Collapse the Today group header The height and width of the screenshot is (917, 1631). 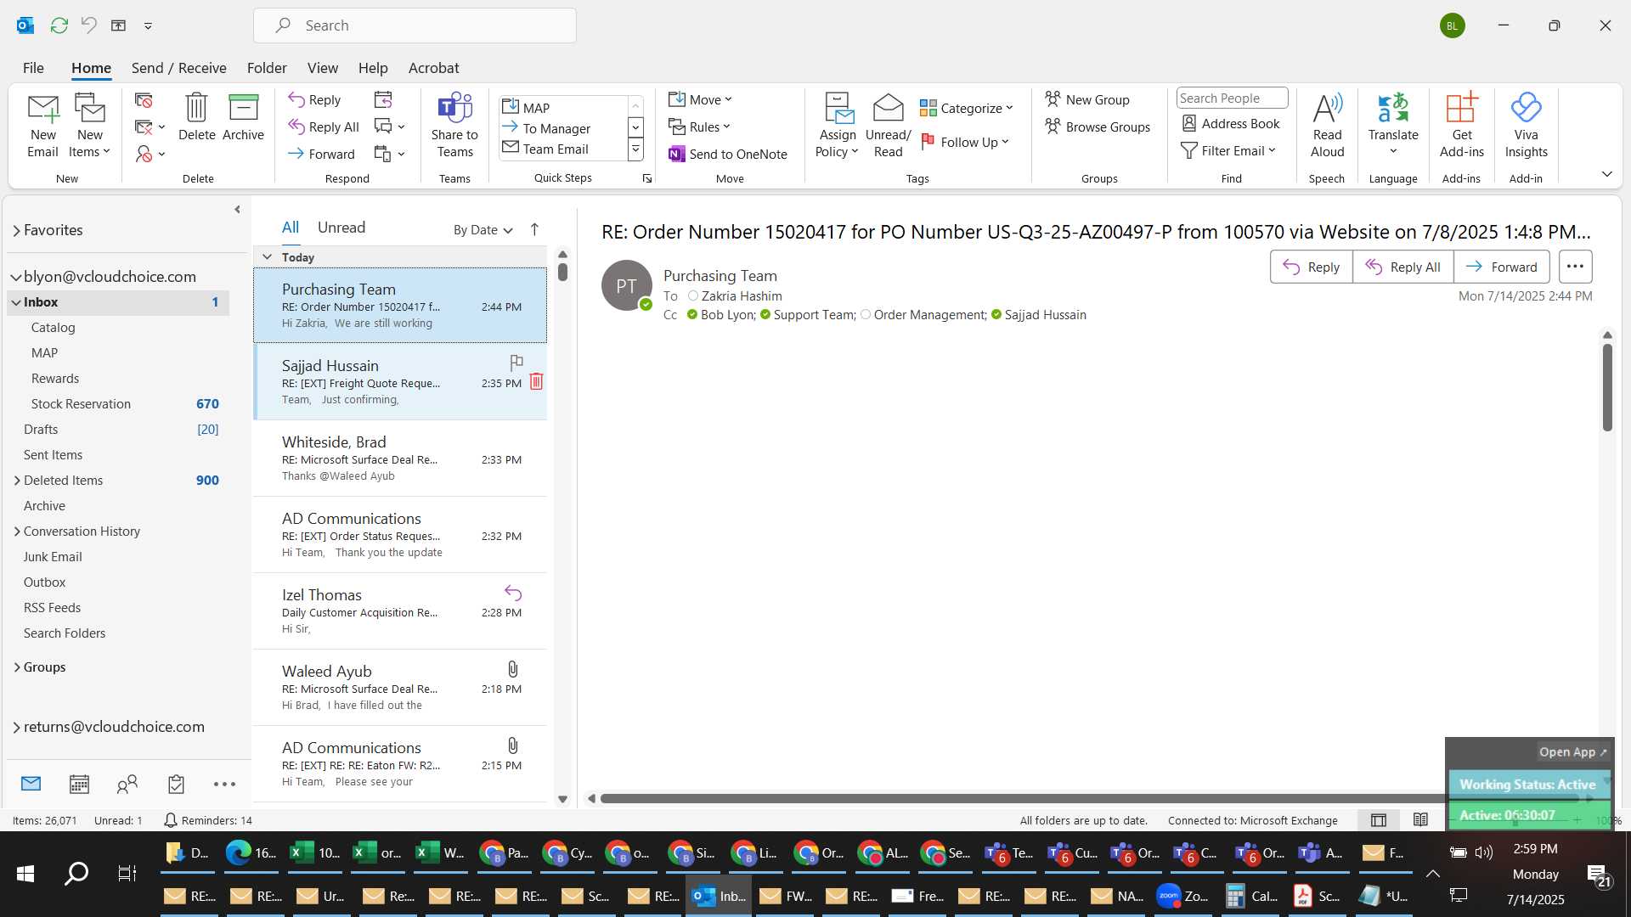tap(267, 256)
